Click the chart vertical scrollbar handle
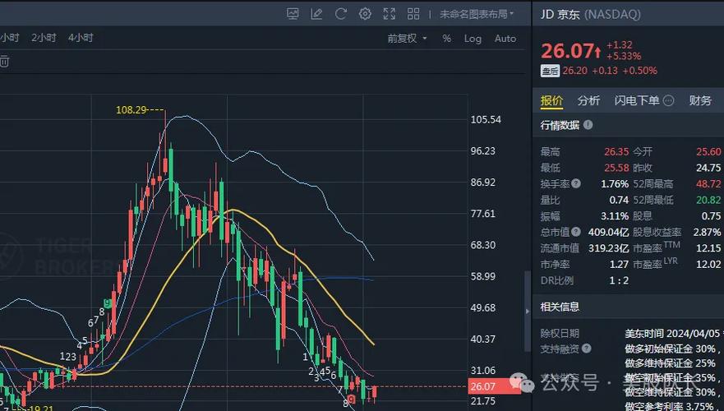Image resolution: width=724 pixels, height=411 pixels. [x=527, y=311]
